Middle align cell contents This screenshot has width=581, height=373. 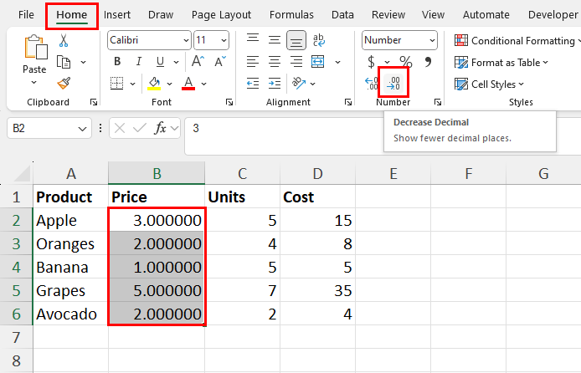[275, 40]
